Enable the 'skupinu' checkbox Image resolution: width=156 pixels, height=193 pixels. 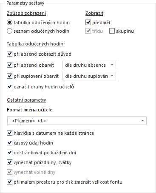(x=112, y=31)
